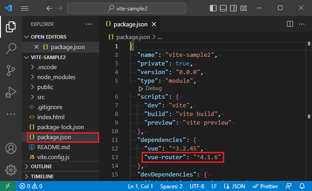Go back using the left arrow
Viewport: 312px width, 191px height.
(49, 8)
